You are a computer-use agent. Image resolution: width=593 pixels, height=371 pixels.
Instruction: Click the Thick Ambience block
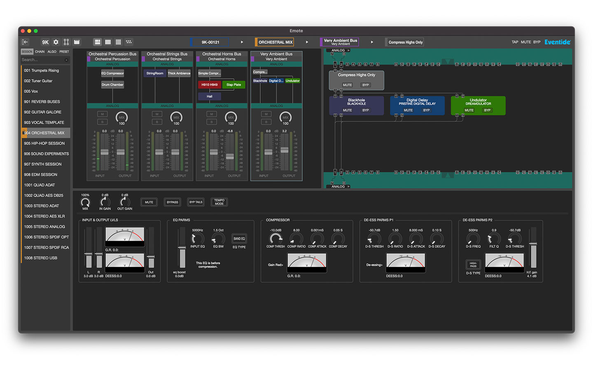(x=179, y=73)
